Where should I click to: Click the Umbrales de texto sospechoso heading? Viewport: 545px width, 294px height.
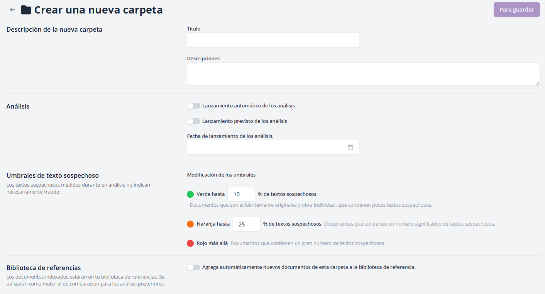(52, 175)
